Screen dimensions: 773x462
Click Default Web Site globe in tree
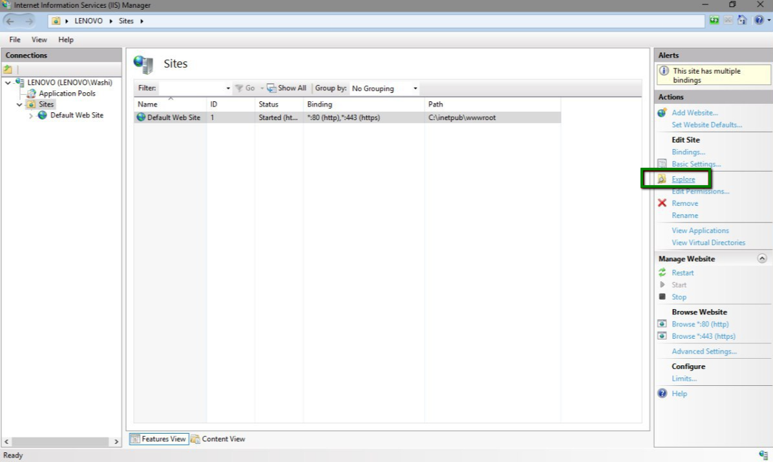coord(43,115)
